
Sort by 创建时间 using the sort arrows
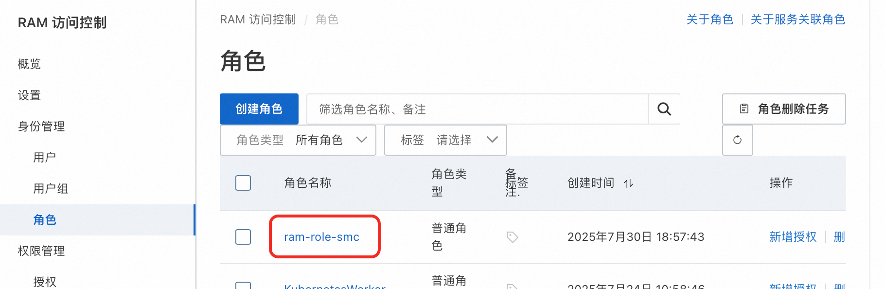(x=628, y=183)
